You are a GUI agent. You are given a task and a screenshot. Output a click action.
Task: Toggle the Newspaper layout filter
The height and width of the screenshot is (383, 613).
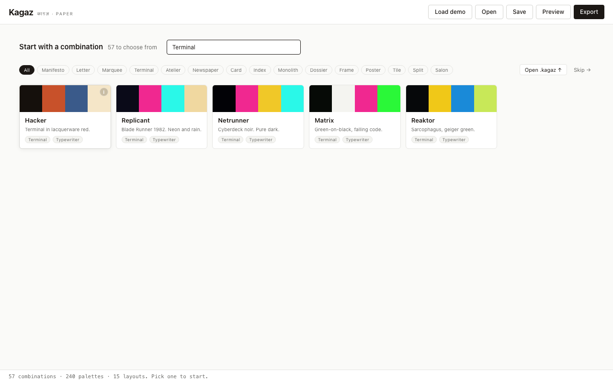click(205, 70)
